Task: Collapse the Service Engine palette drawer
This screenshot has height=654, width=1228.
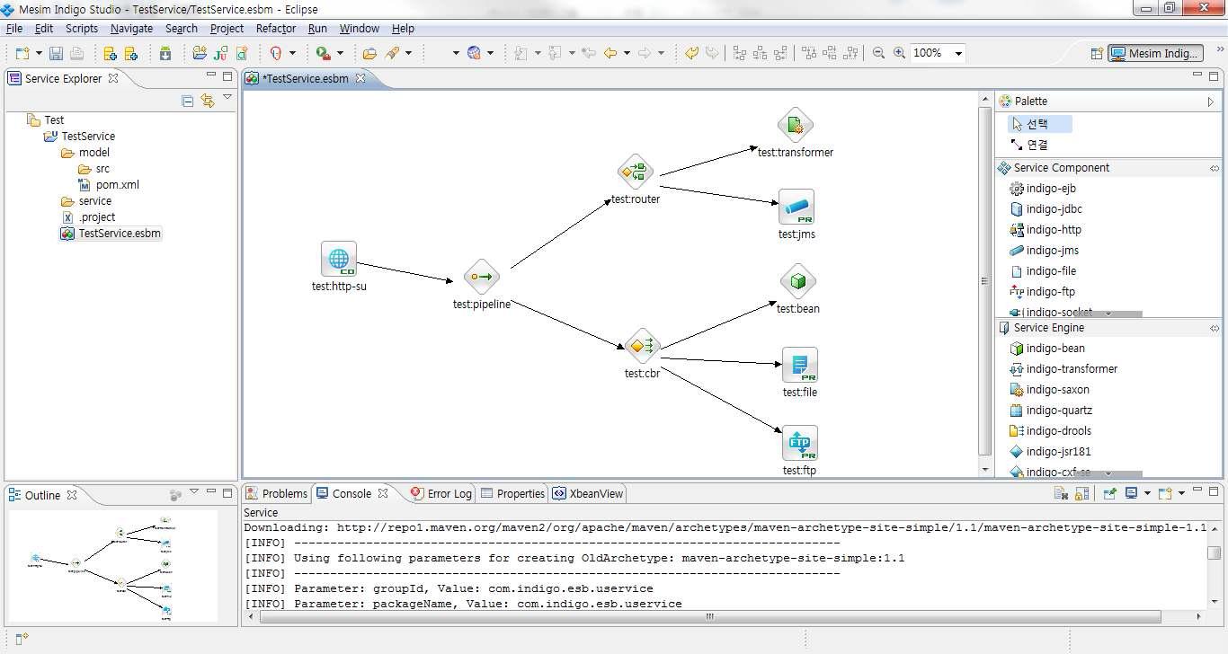Action: [x=1214, y=328]
